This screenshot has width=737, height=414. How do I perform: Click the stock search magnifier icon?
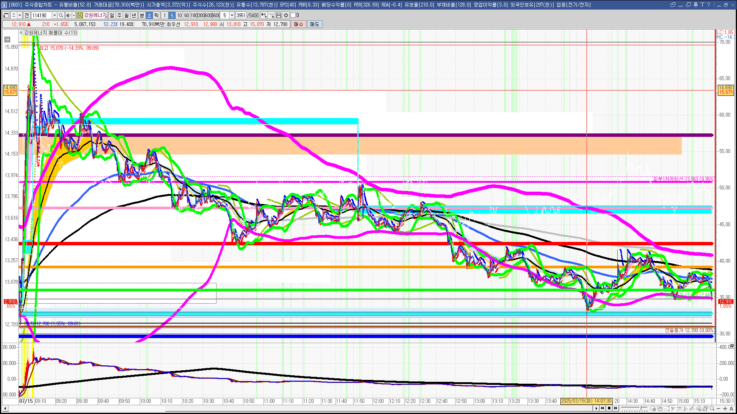[x=61, y=15]
